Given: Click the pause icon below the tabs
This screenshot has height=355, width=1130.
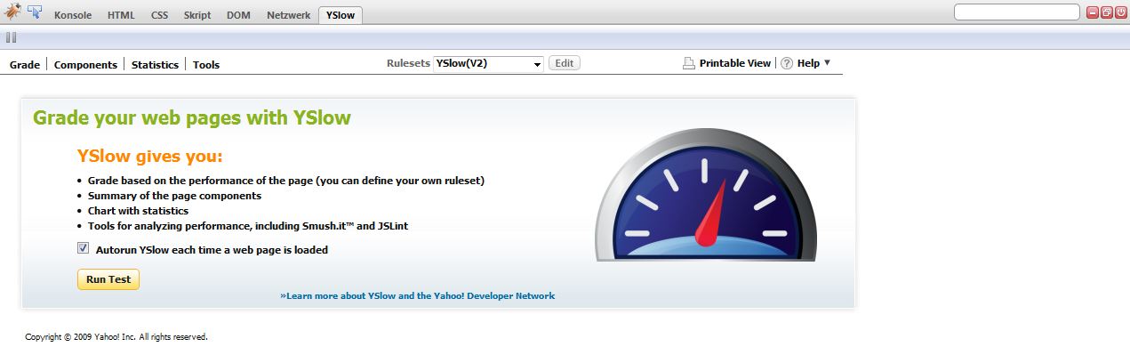Looking at the screenshot, I should (x=12, y=37).
